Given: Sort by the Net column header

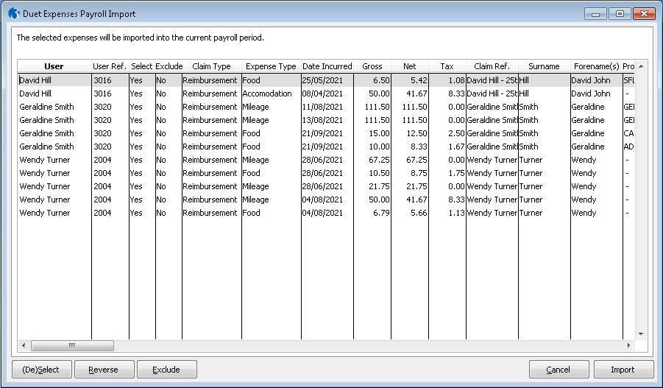Looking at the screenshot, I should 410,66.
